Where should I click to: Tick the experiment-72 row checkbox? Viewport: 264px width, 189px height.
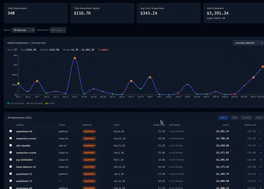11,181
